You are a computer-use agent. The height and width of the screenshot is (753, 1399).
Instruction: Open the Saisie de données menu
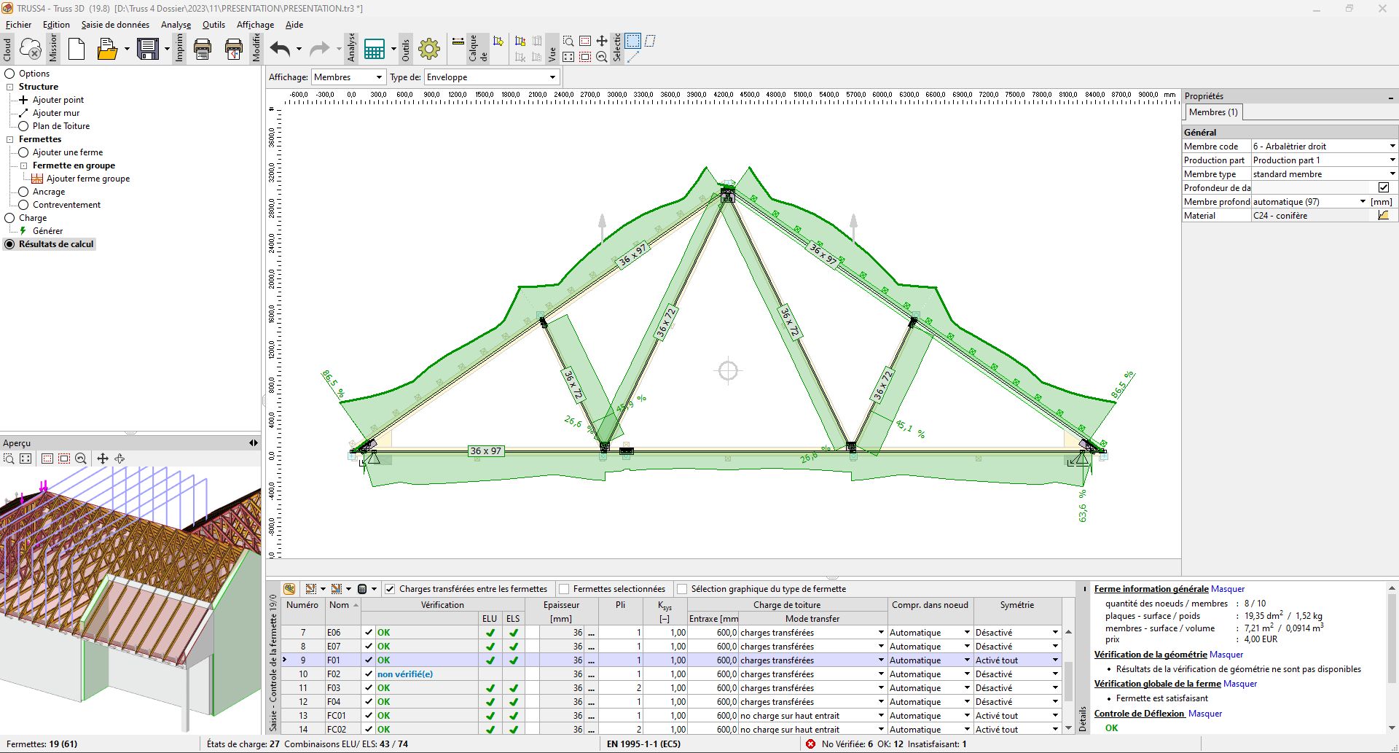click(x=115, y=25)
